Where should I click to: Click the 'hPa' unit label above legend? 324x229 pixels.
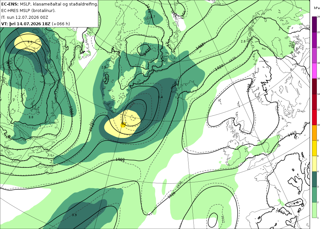316,8
